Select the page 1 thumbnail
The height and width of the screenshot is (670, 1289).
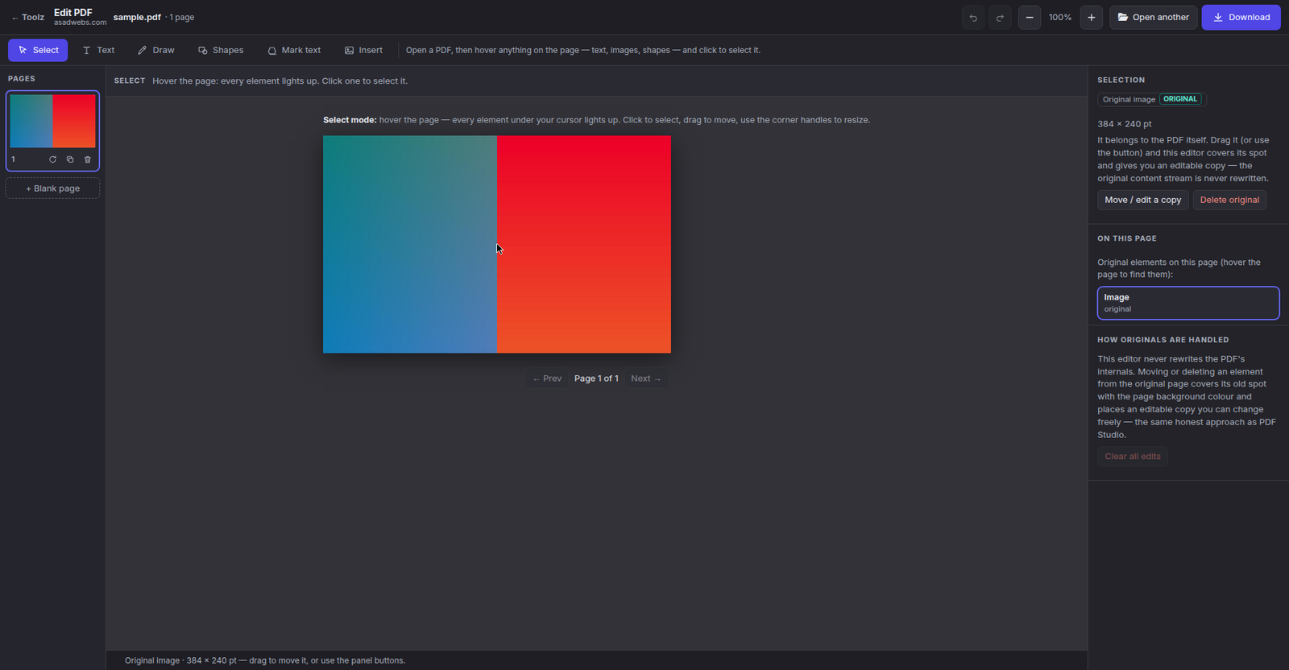tap(53, 121)
